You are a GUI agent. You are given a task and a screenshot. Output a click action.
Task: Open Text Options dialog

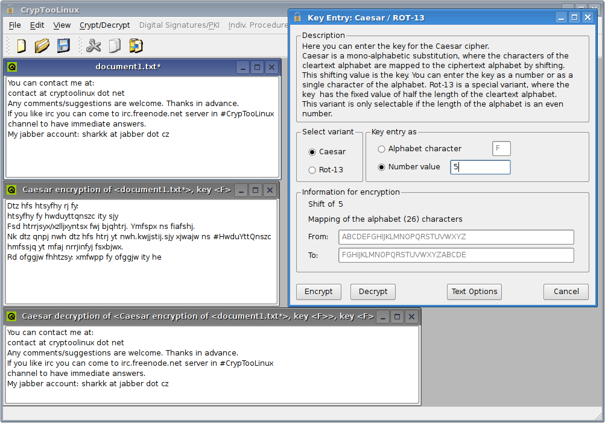pos(474,292)
